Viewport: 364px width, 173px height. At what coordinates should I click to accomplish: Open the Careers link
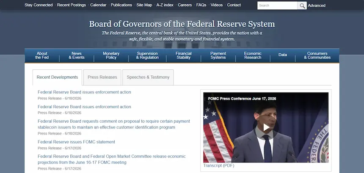point(185,5)
